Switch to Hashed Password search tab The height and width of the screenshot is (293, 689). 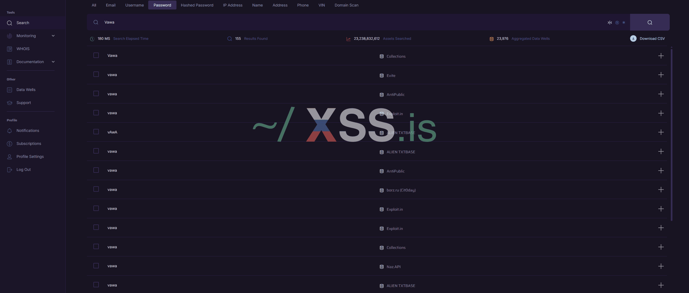pos(197,5)
